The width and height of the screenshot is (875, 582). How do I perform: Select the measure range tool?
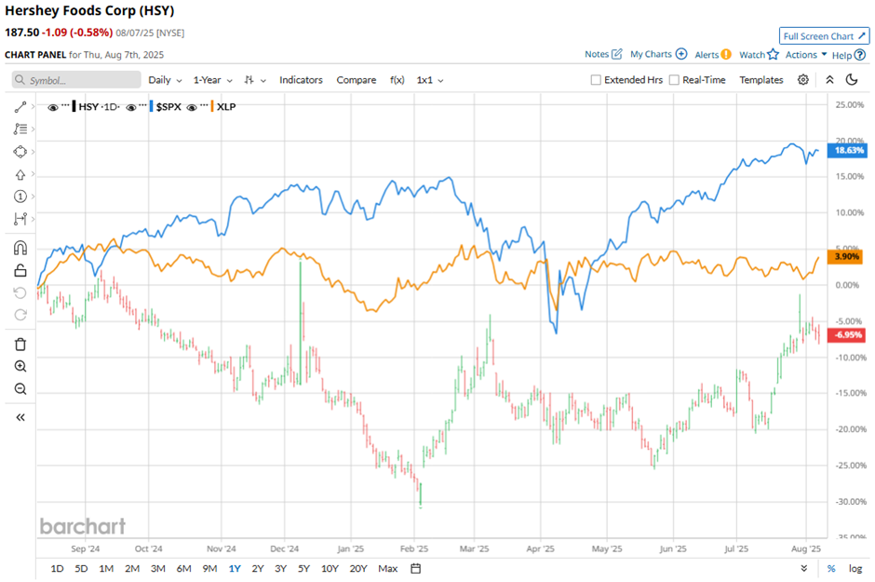[x=20, y=219]
